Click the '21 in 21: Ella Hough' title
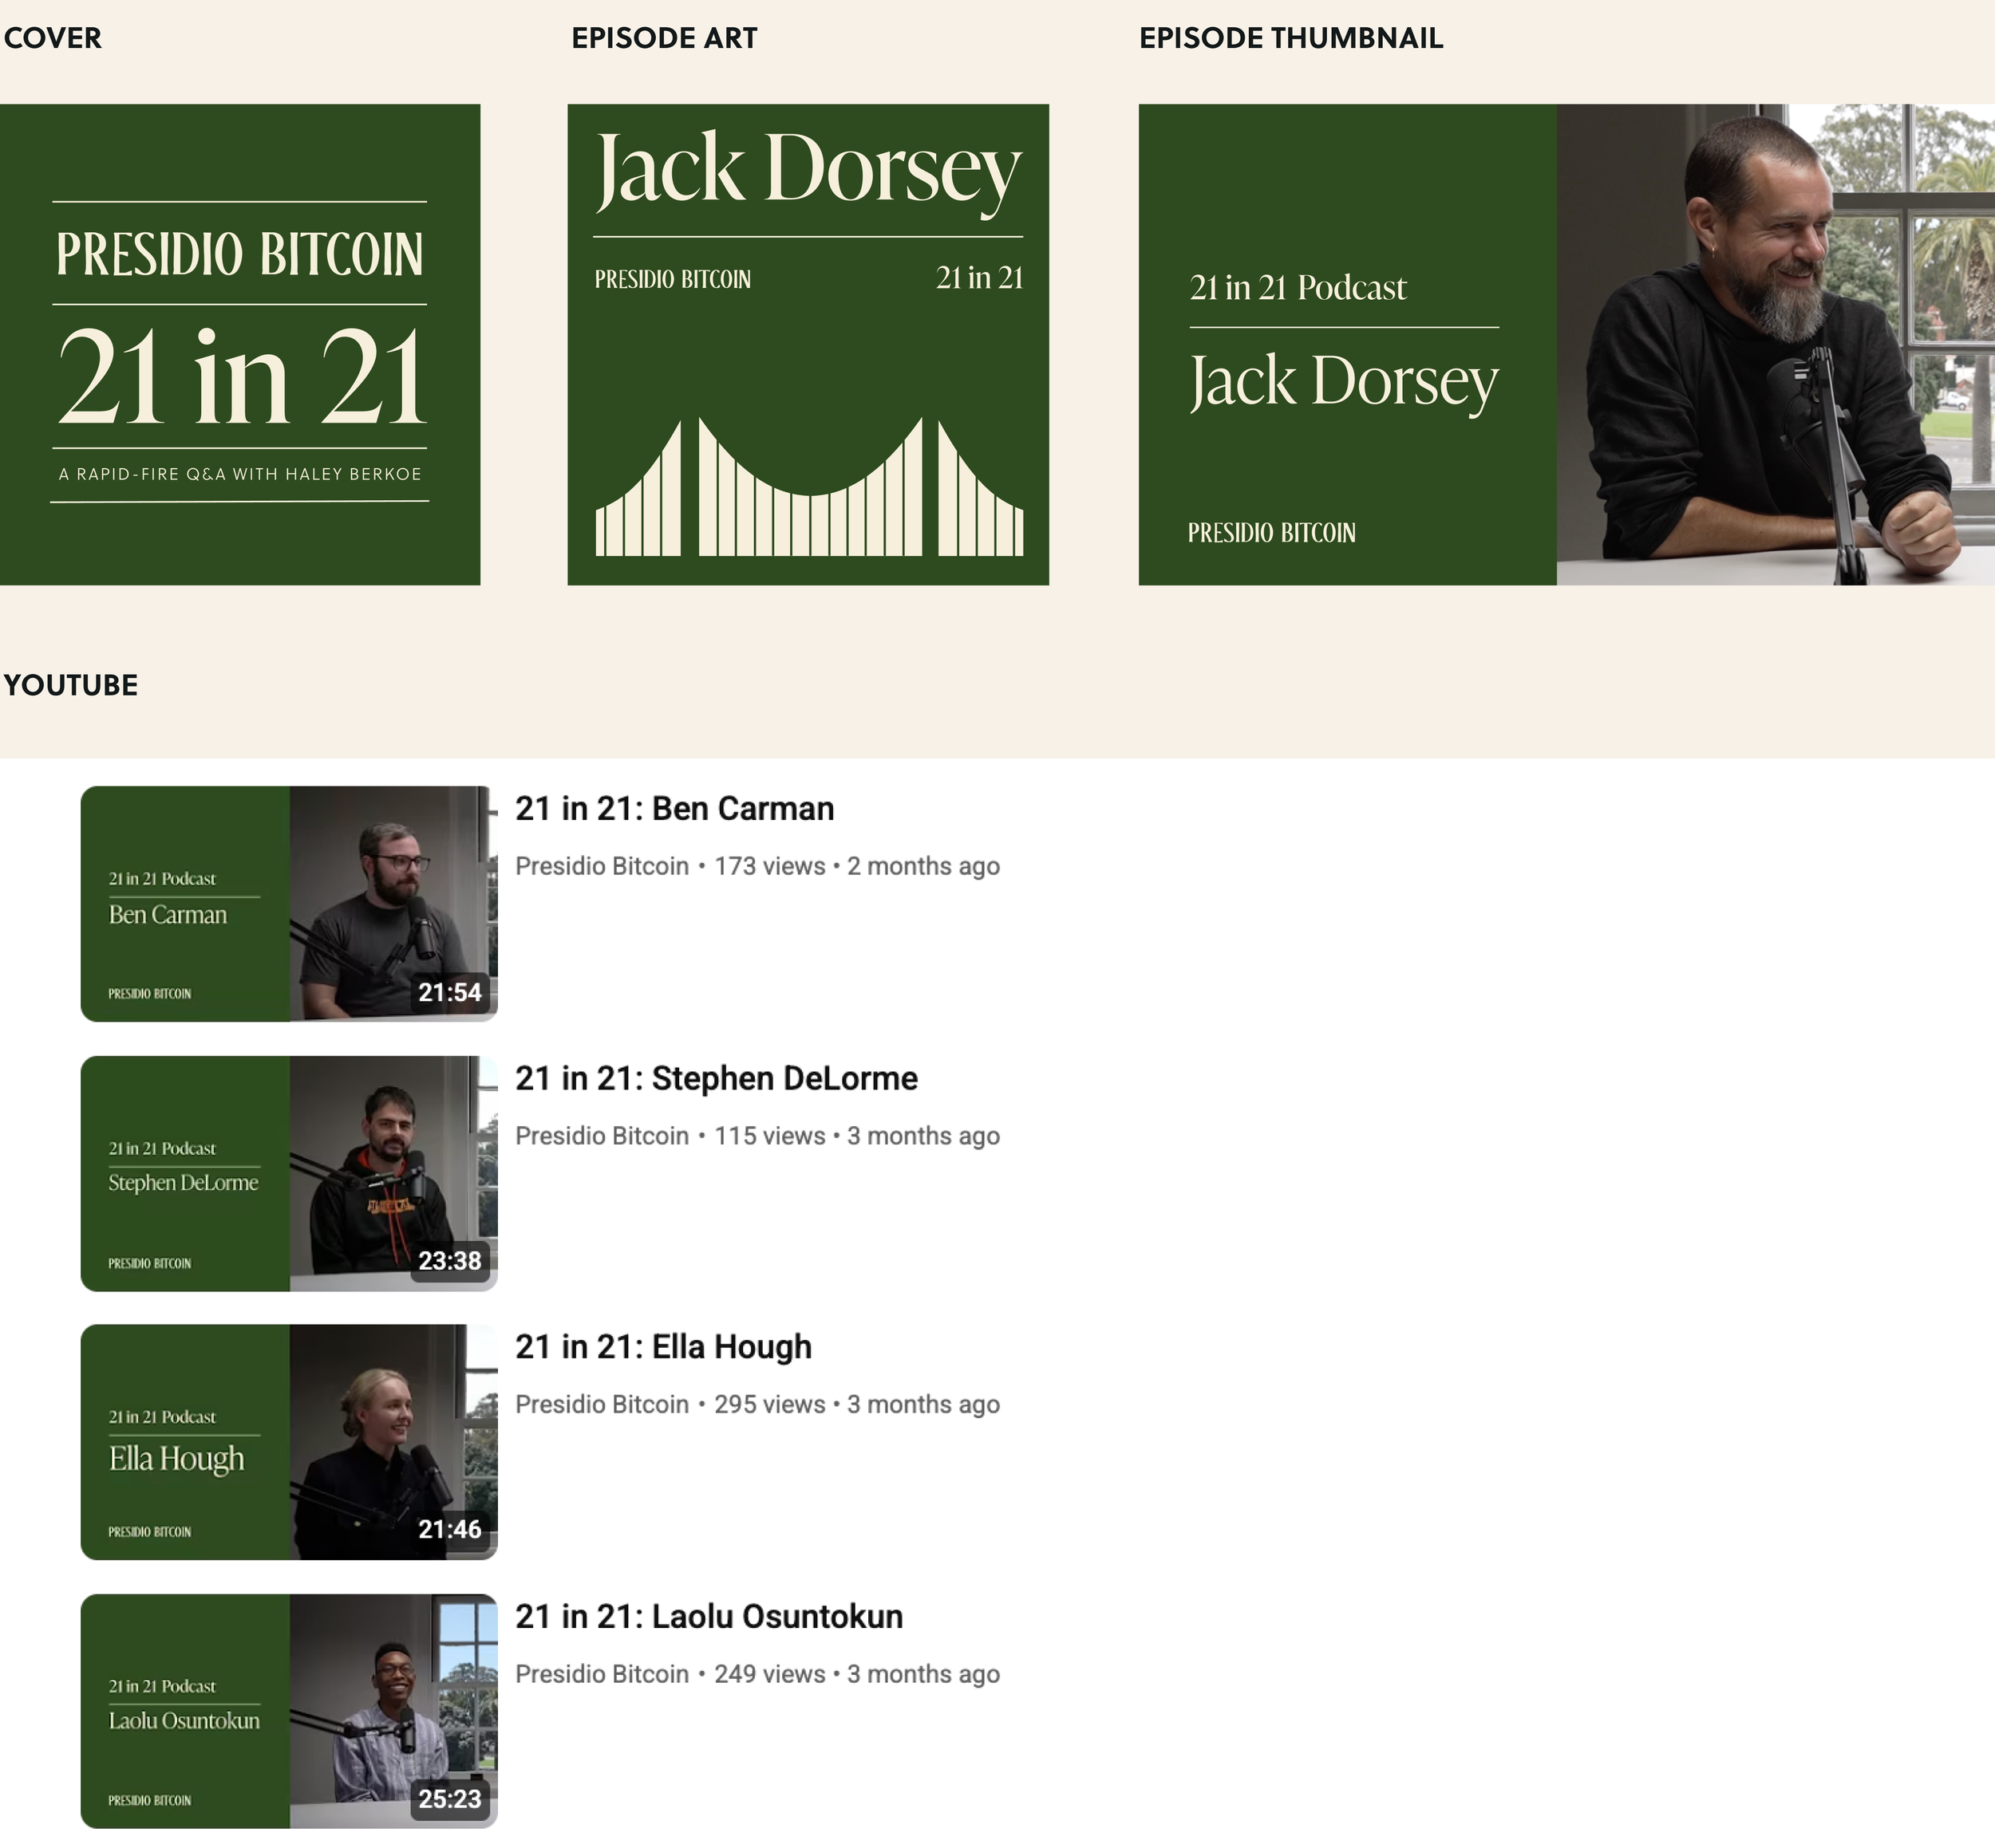The width and height of the screenshot is (1995, 1848). [662, 1347]
